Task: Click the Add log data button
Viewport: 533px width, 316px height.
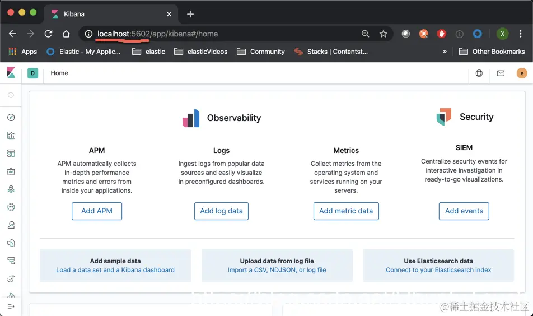Action: pyautogui.click(x=221, y=211)
